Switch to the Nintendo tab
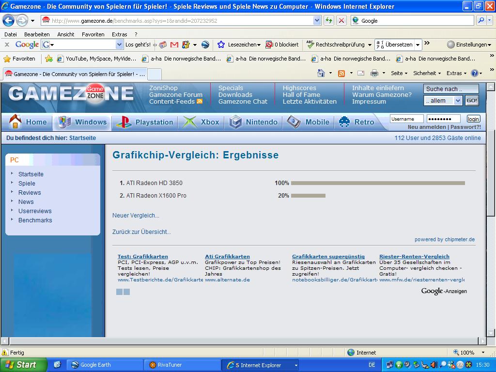The width and height of the screenshot is (496, 372). [253, 122]
